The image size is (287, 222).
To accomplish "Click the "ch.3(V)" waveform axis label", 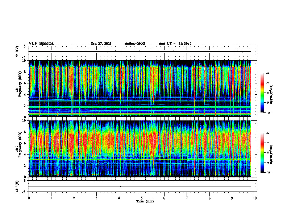I will pyautogui.click(x=17, y=186).
